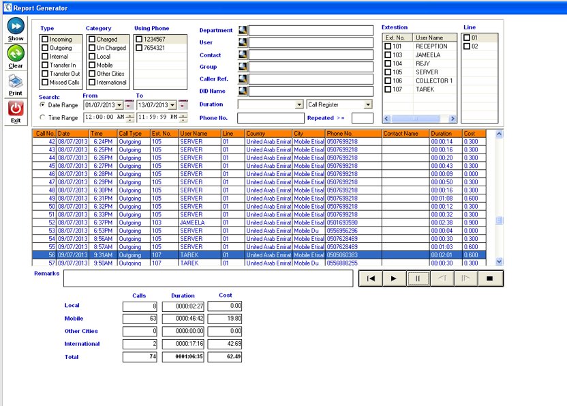Open the From date calendar icon
Viewport: 567px width, 406px height.
(x=129, y=104)
